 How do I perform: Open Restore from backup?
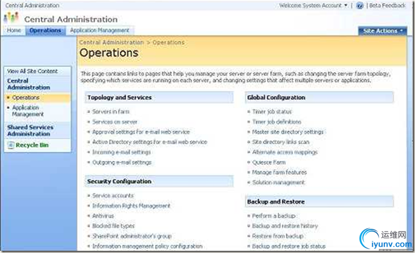[x=277, y=236]
